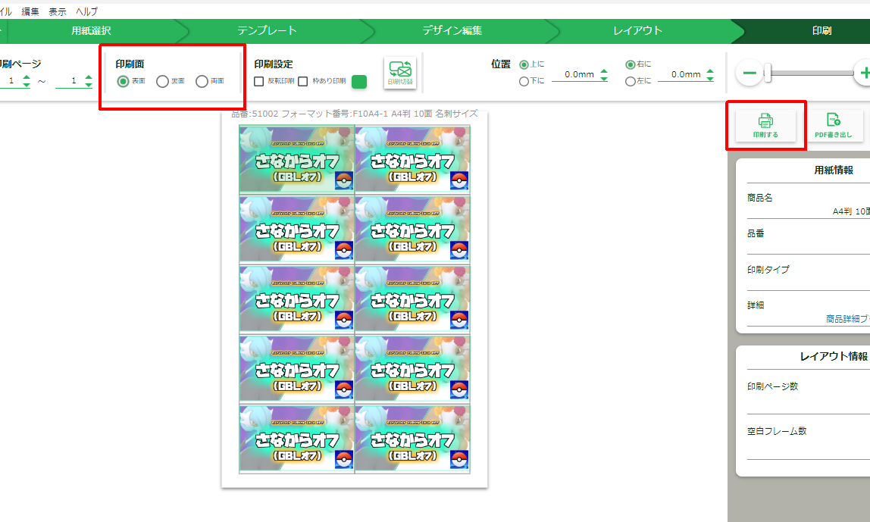
Task: Click the zoom in plus button
Action: 863,73
